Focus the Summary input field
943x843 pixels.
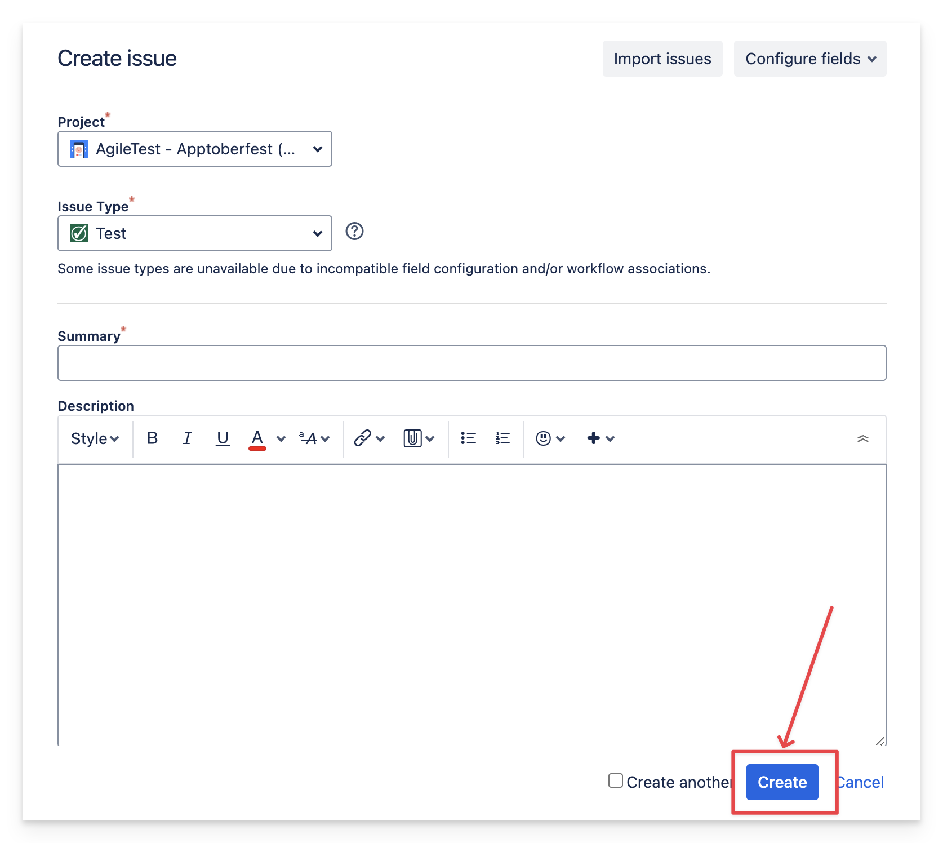pos(471,363)
